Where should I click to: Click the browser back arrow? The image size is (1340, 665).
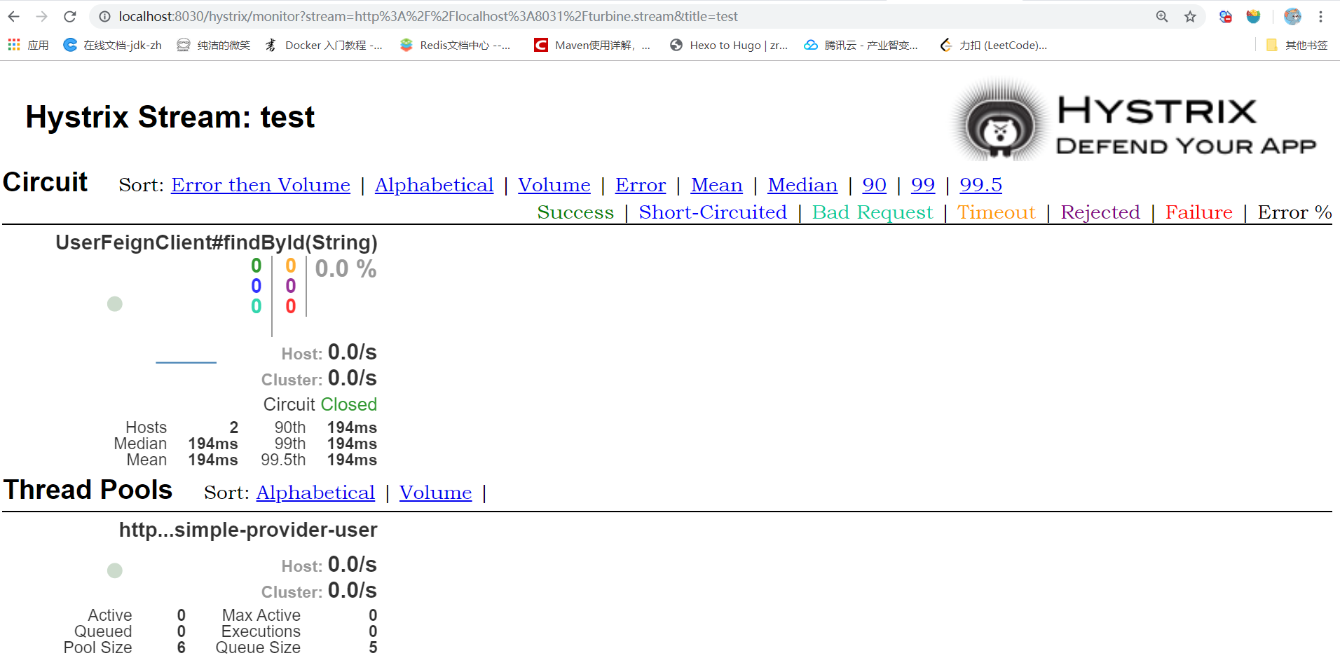[x=14, y=16]
